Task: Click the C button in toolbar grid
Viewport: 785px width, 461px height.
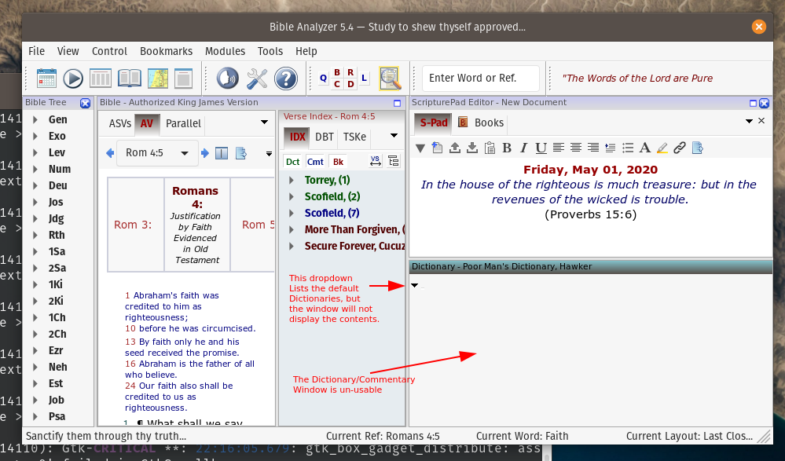Action: [x=337, y=84]
